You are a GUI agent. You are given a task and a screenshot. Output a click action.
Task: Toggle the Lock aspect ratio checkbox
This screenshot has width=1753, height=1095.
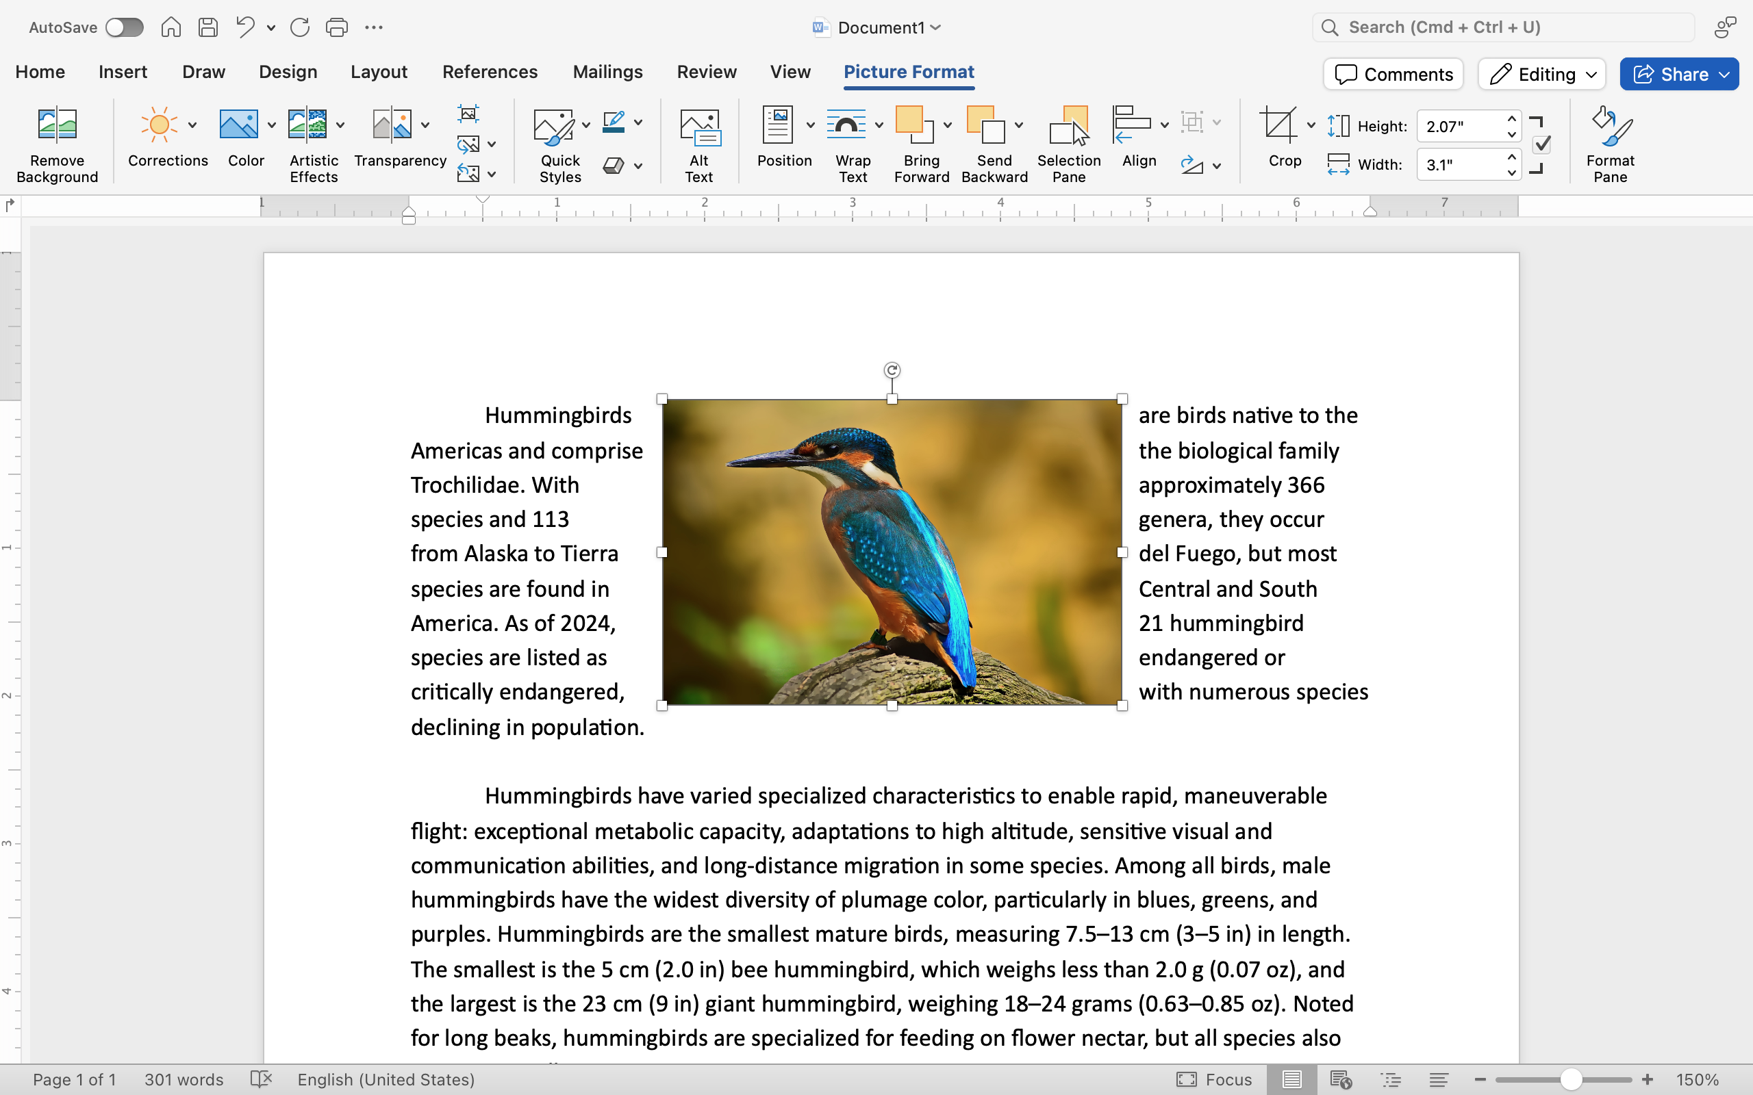point(1542,144)
